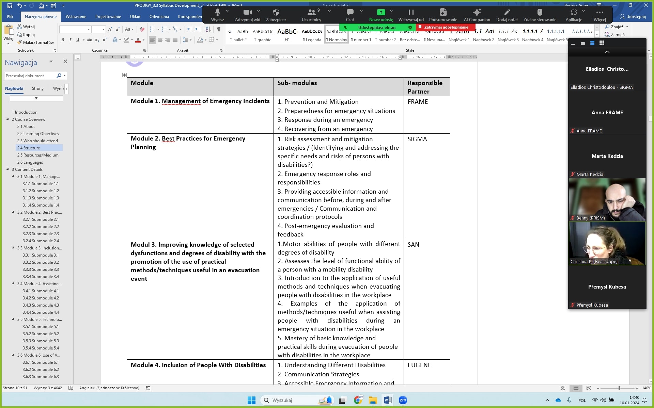Apply strikethrough with the abc icon
This screenshot has height=408, width=654.
[89, 40]
